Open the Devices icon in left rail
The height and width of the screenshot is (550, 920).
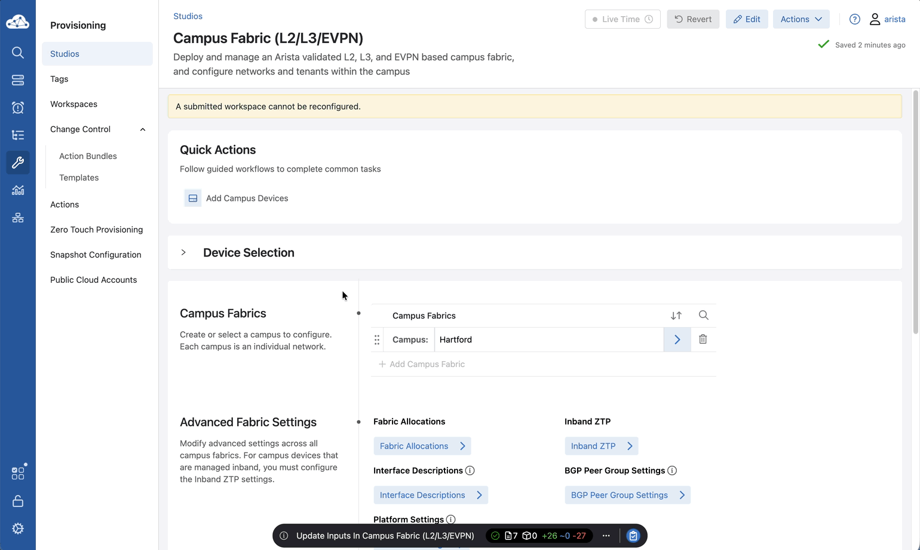(18, 80)
